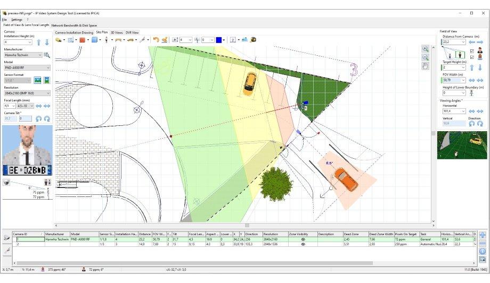Screen dimensions: 490x283
Task: Decrease installation height with down arrow
Action: (47, 42)
